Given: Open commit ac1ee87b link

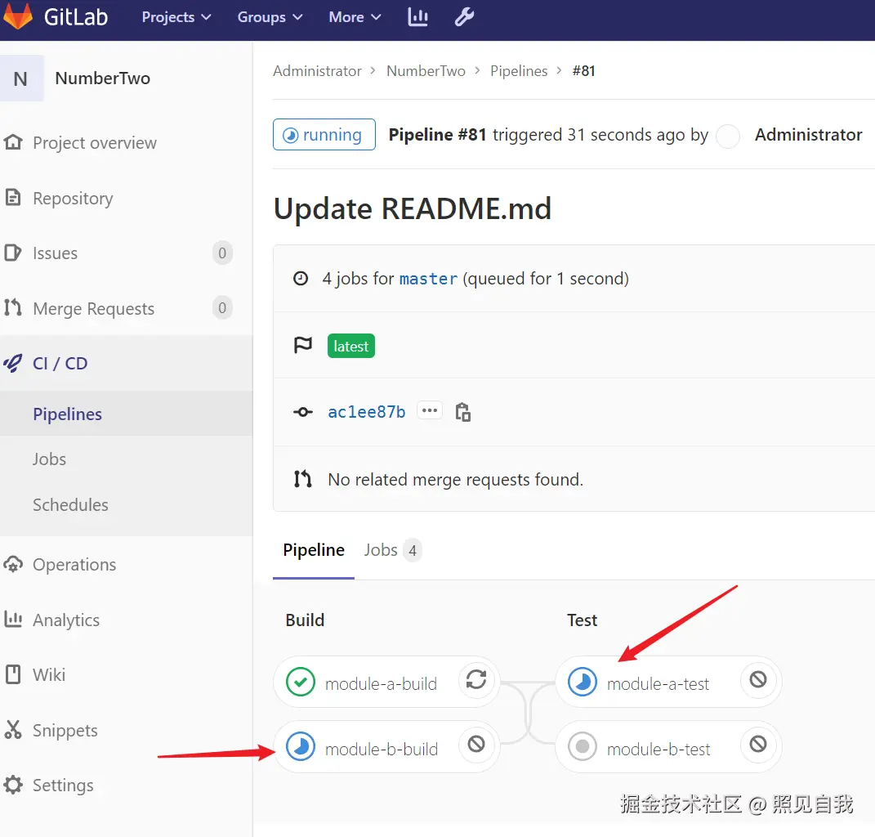Looking at the screenshot, I should 367,412.
